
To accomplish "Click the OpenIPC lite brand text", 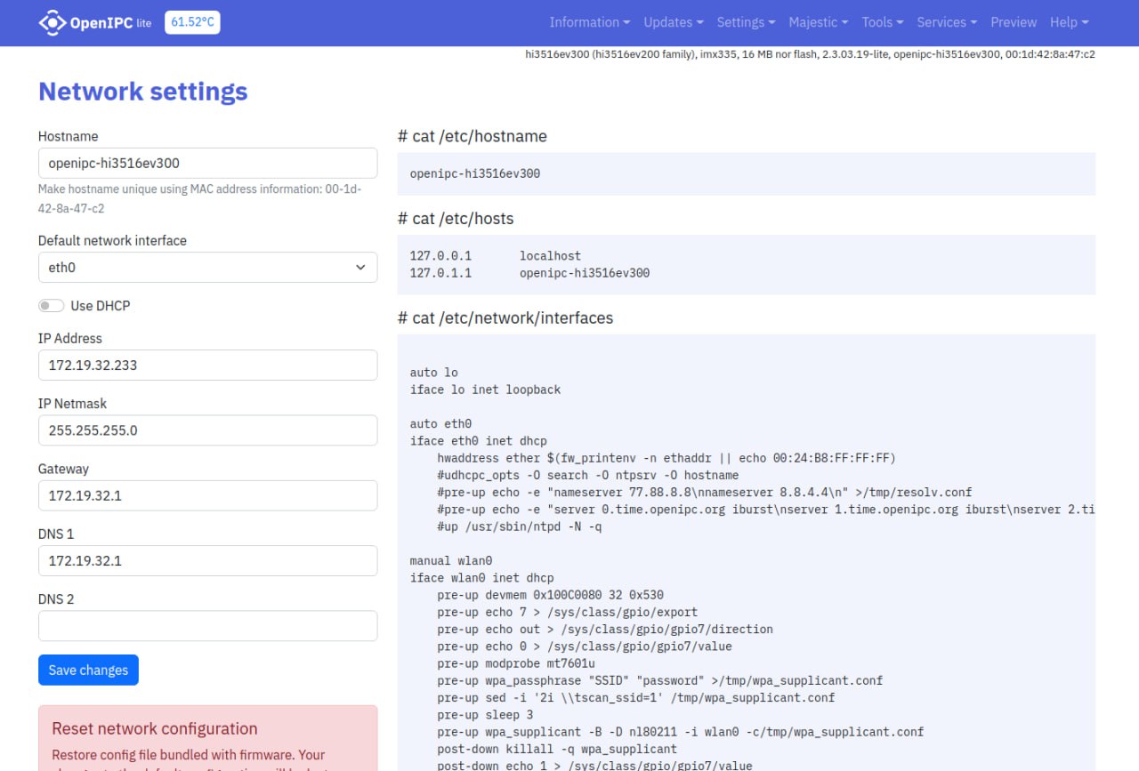I will click(110, 22).
